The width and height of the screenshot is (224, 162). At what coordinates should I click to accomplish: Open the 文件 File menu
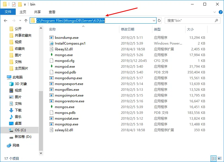click(8, 12)
